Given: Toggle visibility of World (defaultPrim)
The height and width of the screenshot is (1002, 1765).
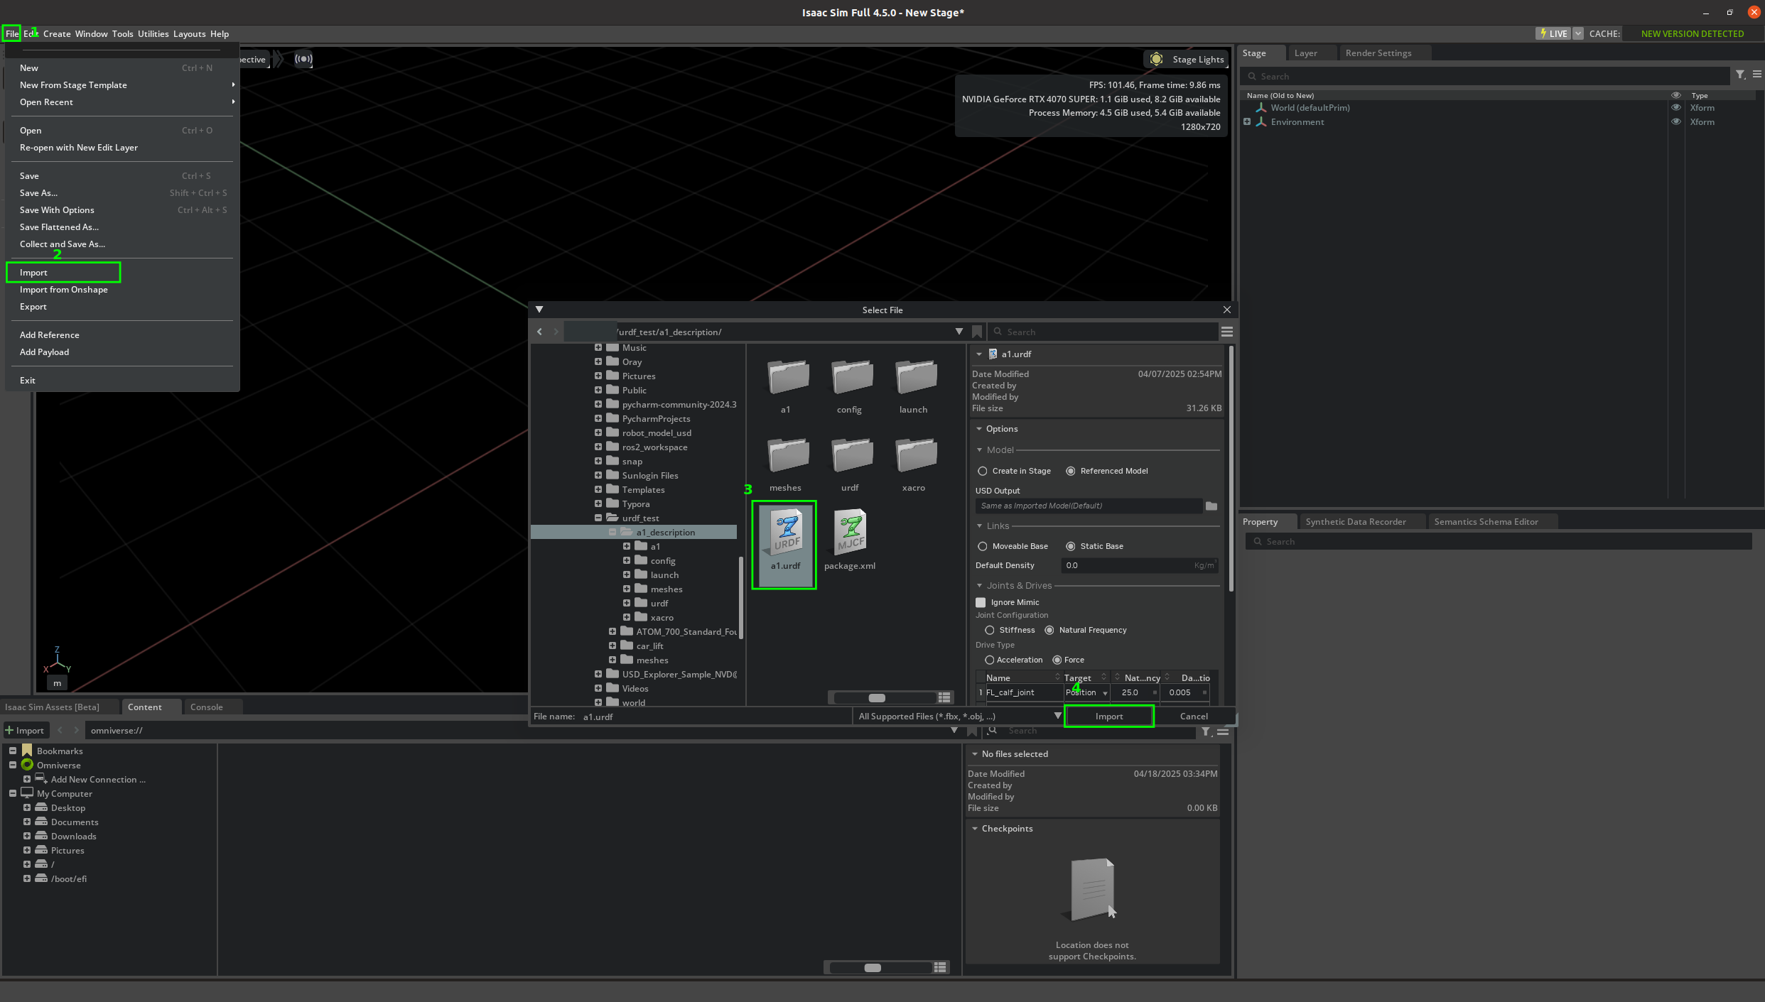Looking at the screenshot, I should tap(1676, 108).
